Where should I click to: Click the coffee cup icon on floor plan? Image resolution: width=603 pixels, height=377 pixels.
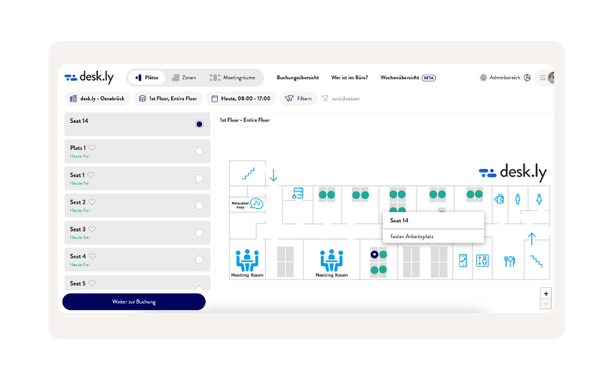(499, 199)
